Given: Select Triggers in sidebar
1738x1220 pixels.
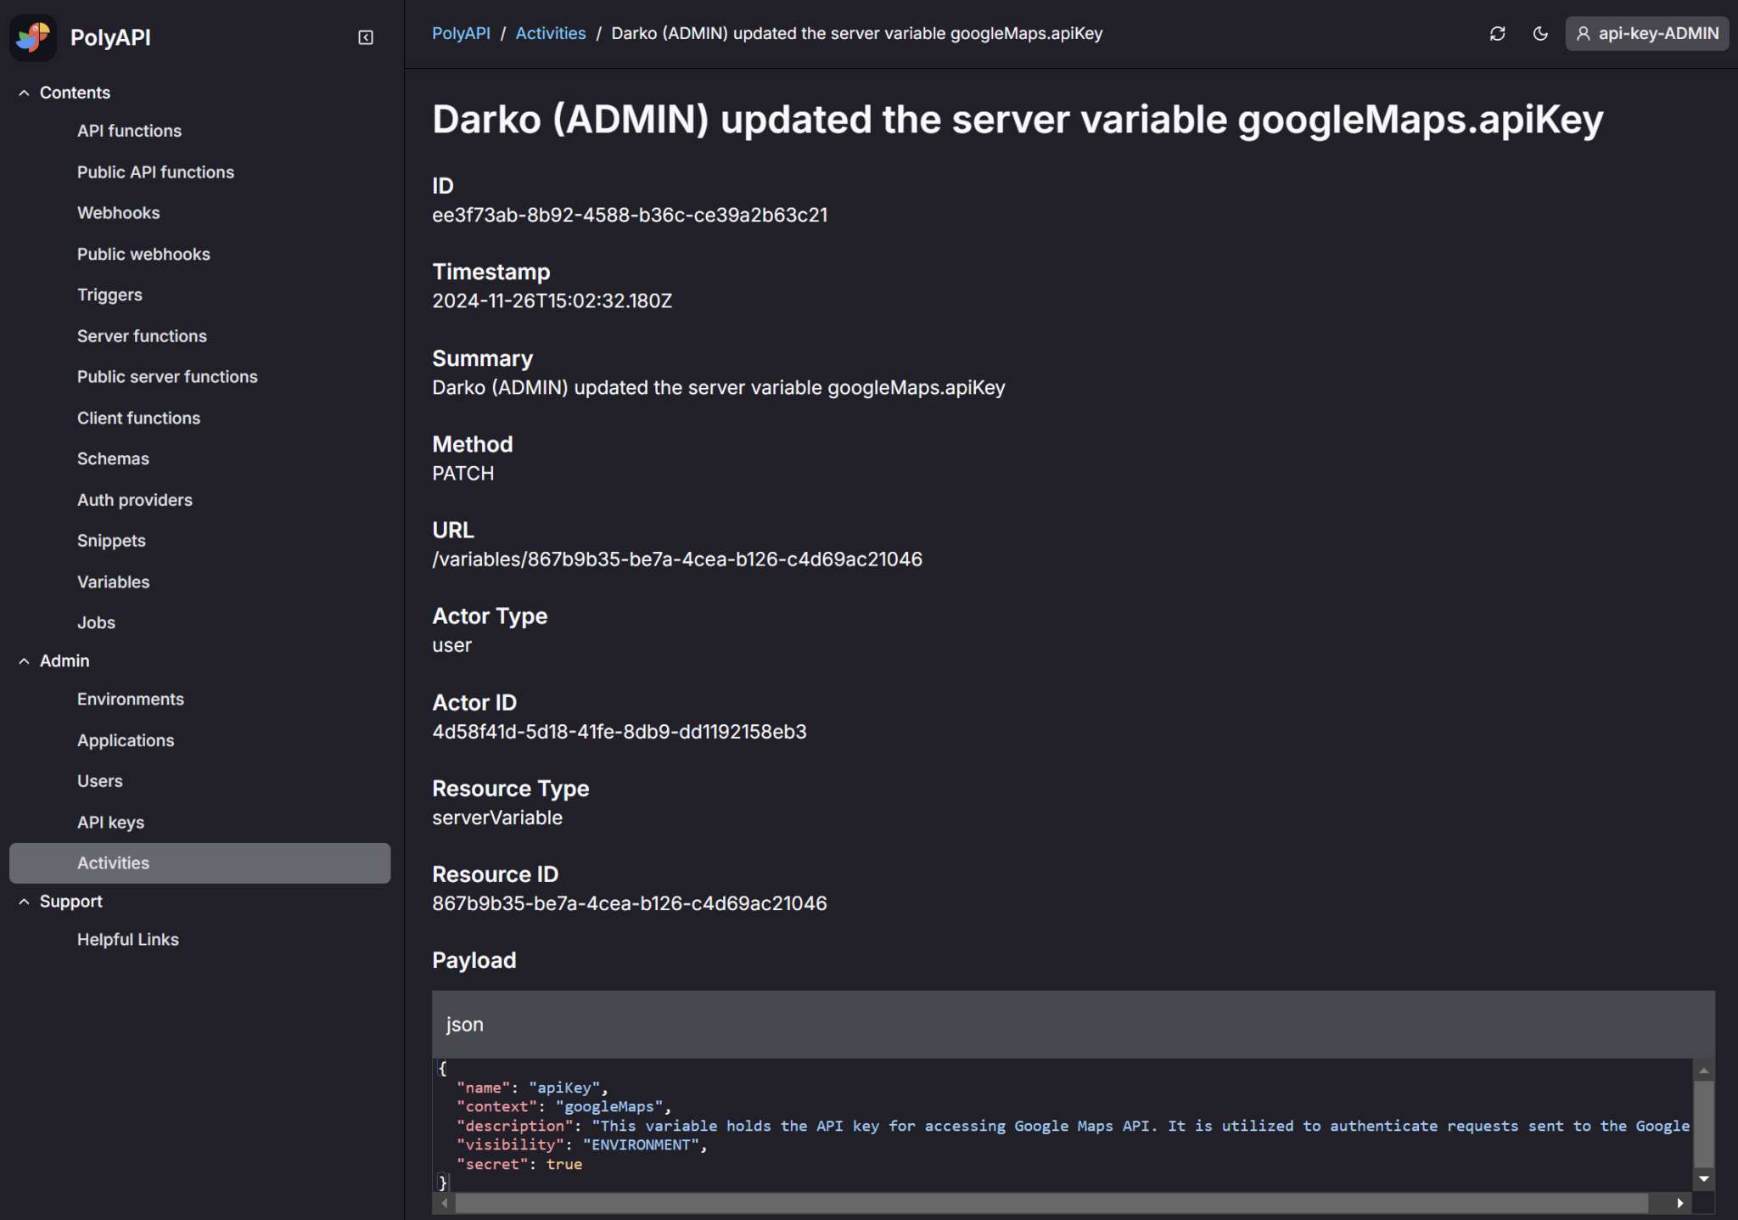Looking at the screenshot, I should point(109,295).
